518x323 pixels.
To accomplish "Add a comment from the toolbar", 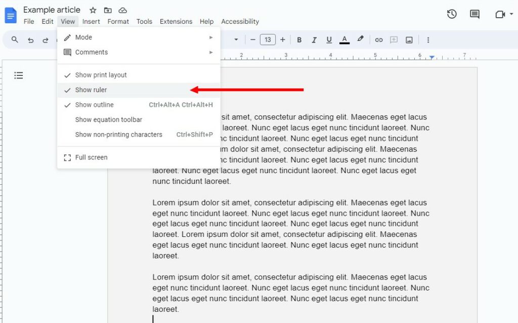I will pos(394,39).
